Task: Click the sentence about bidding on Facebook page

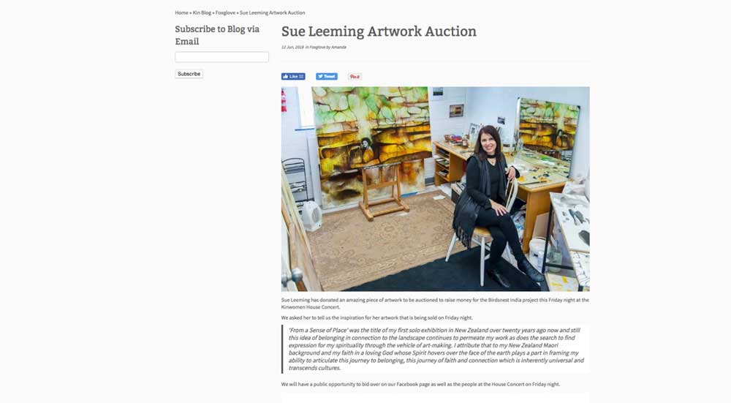Action: click(420, 384)
